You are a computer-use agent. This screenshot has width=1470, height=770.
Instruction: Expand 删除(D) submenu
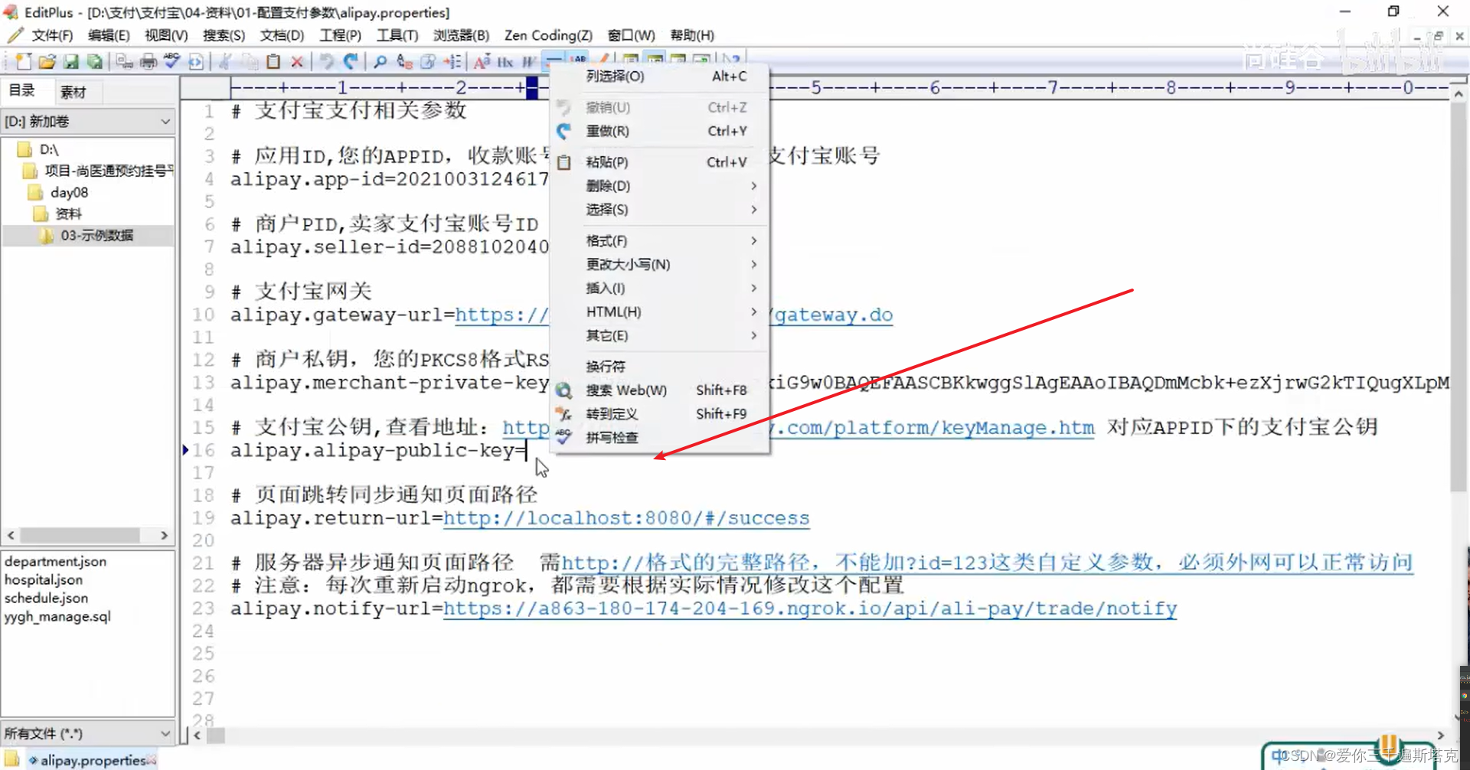(660, 186)
